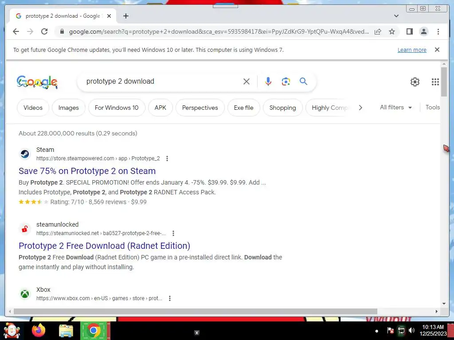Reload the current page
454x340 pixels.
[x=44, y=31]
